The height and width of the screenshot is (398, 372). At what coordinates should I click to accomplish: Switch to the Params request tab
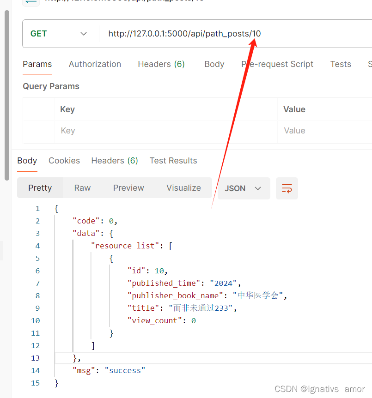pyautogui.click(x=37, y=64)
